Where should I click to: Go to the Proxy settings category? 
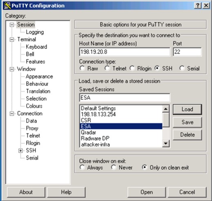coord(32,128)
